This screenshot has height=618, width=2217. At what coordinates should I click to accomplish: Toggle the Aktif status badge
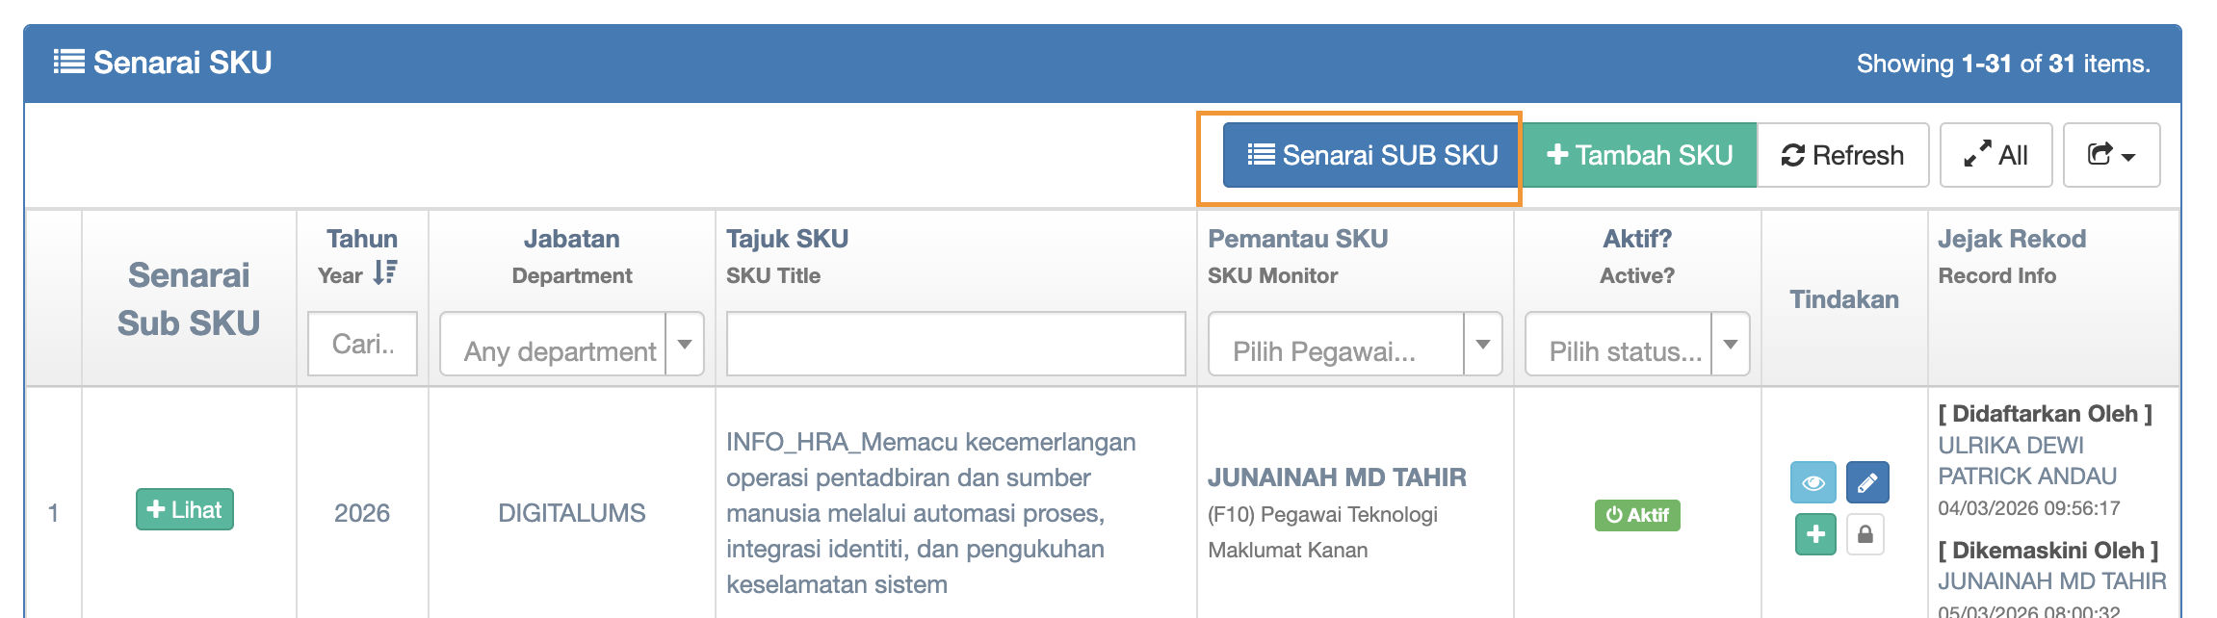click(x=1637, y=515)
